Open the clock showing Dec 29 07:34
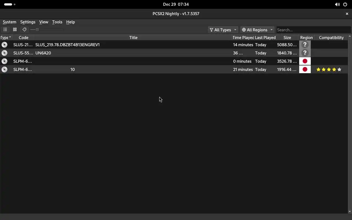Image resolution: width=352 pixels, height=220 pixels. pyautogui.click(x=176, y=4)
